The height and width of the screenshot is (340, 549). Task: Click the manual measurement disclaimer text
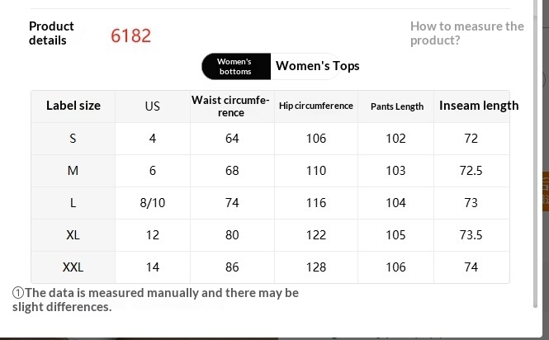[157, 300]
